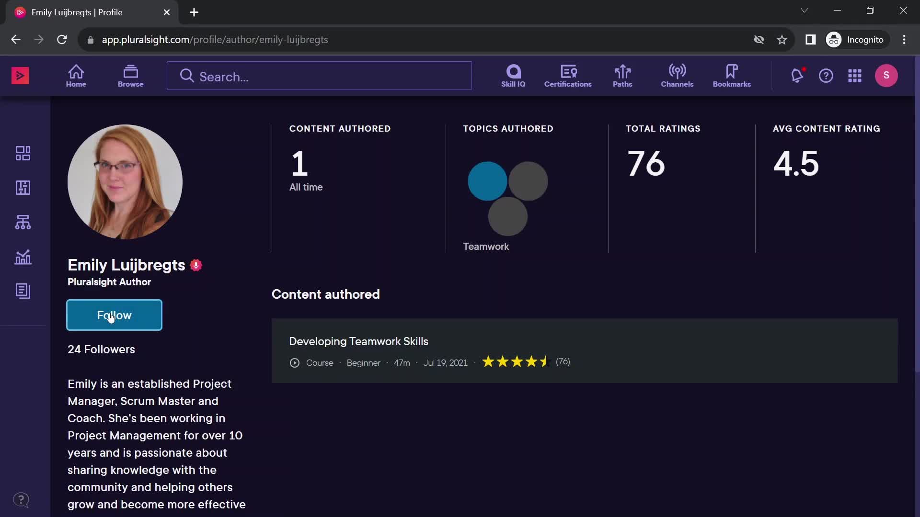Image resolution: width=920 pixels, height=517 pixels.
Task: Open the user avatar S menu
Action: click(x=886, y=76)
